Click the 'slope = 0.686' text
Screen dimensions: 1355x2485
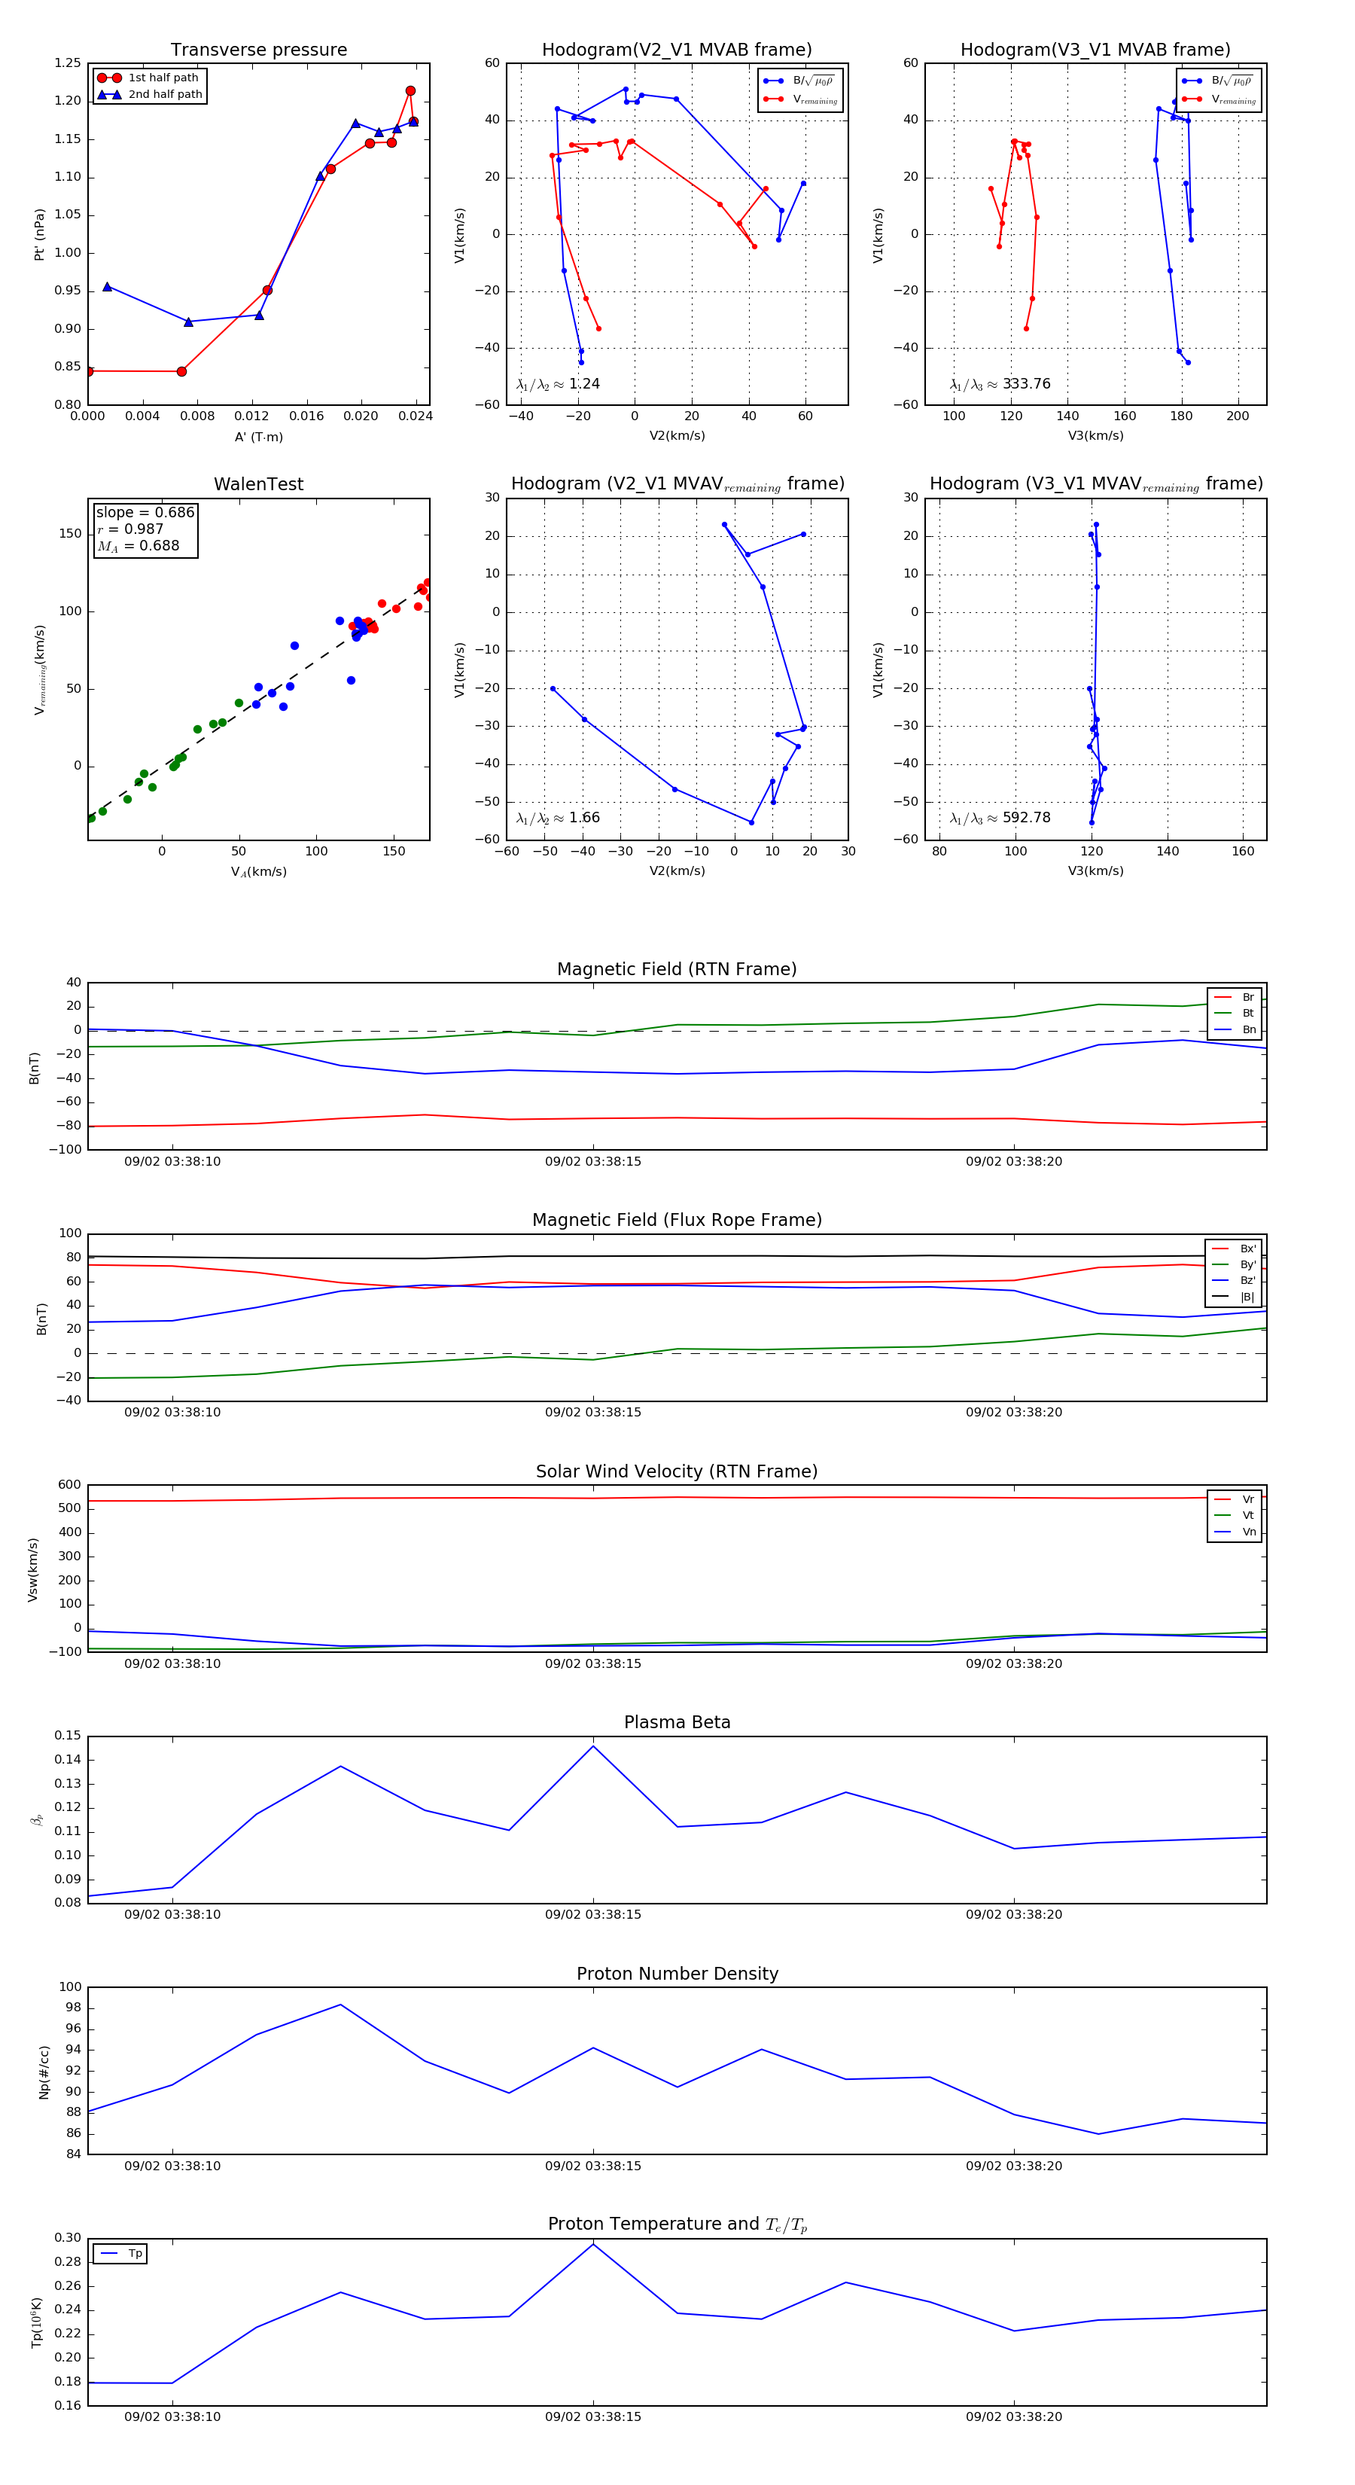pos(145,512)
